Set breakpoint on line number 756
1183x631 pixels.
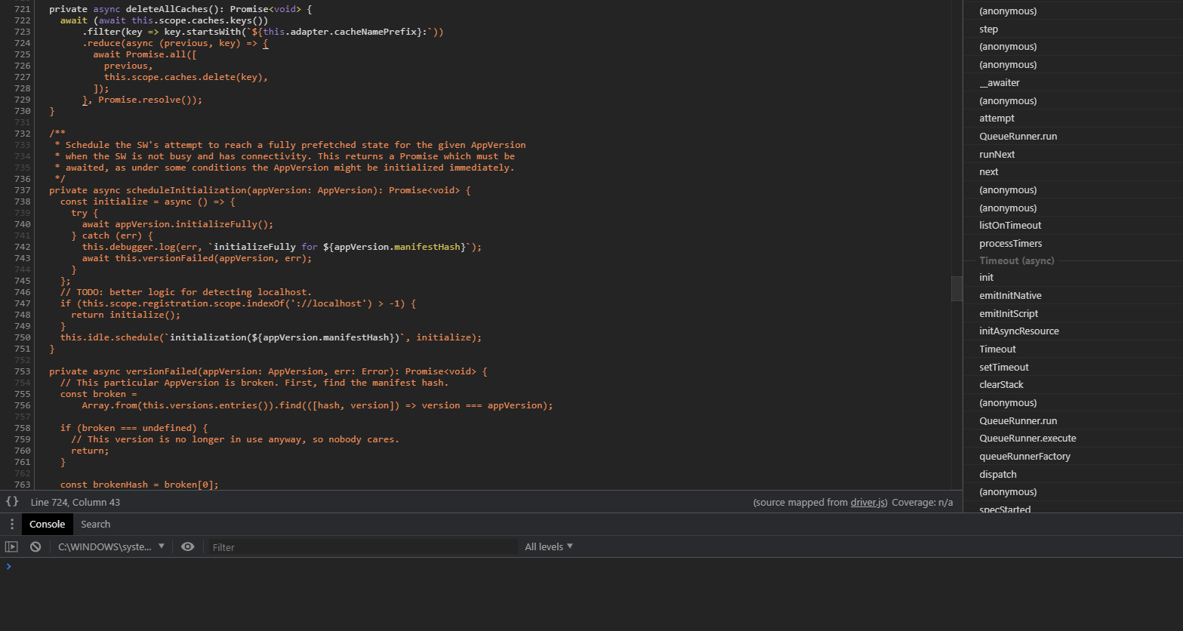pyautogui.click(x=23, y=405)
